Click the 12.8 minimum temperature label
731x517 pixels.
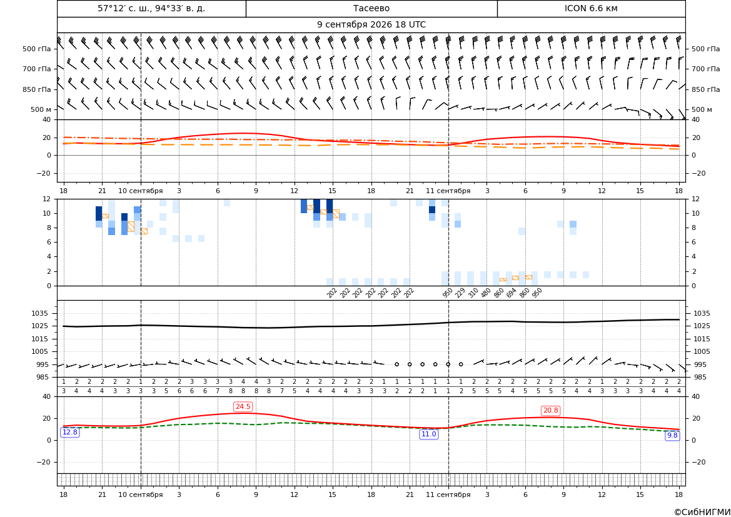pyautogui.click(x=70, y=432)
